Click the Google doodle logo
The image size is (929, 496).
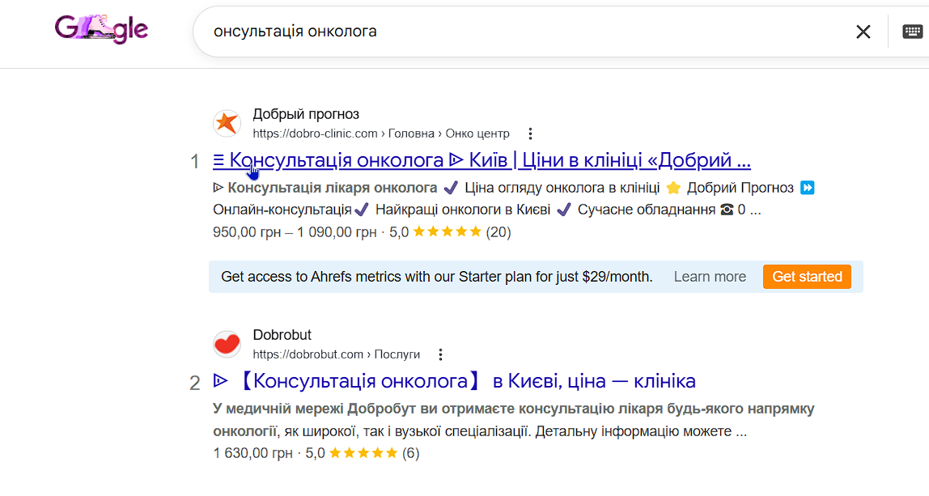[x=101, y=30]
